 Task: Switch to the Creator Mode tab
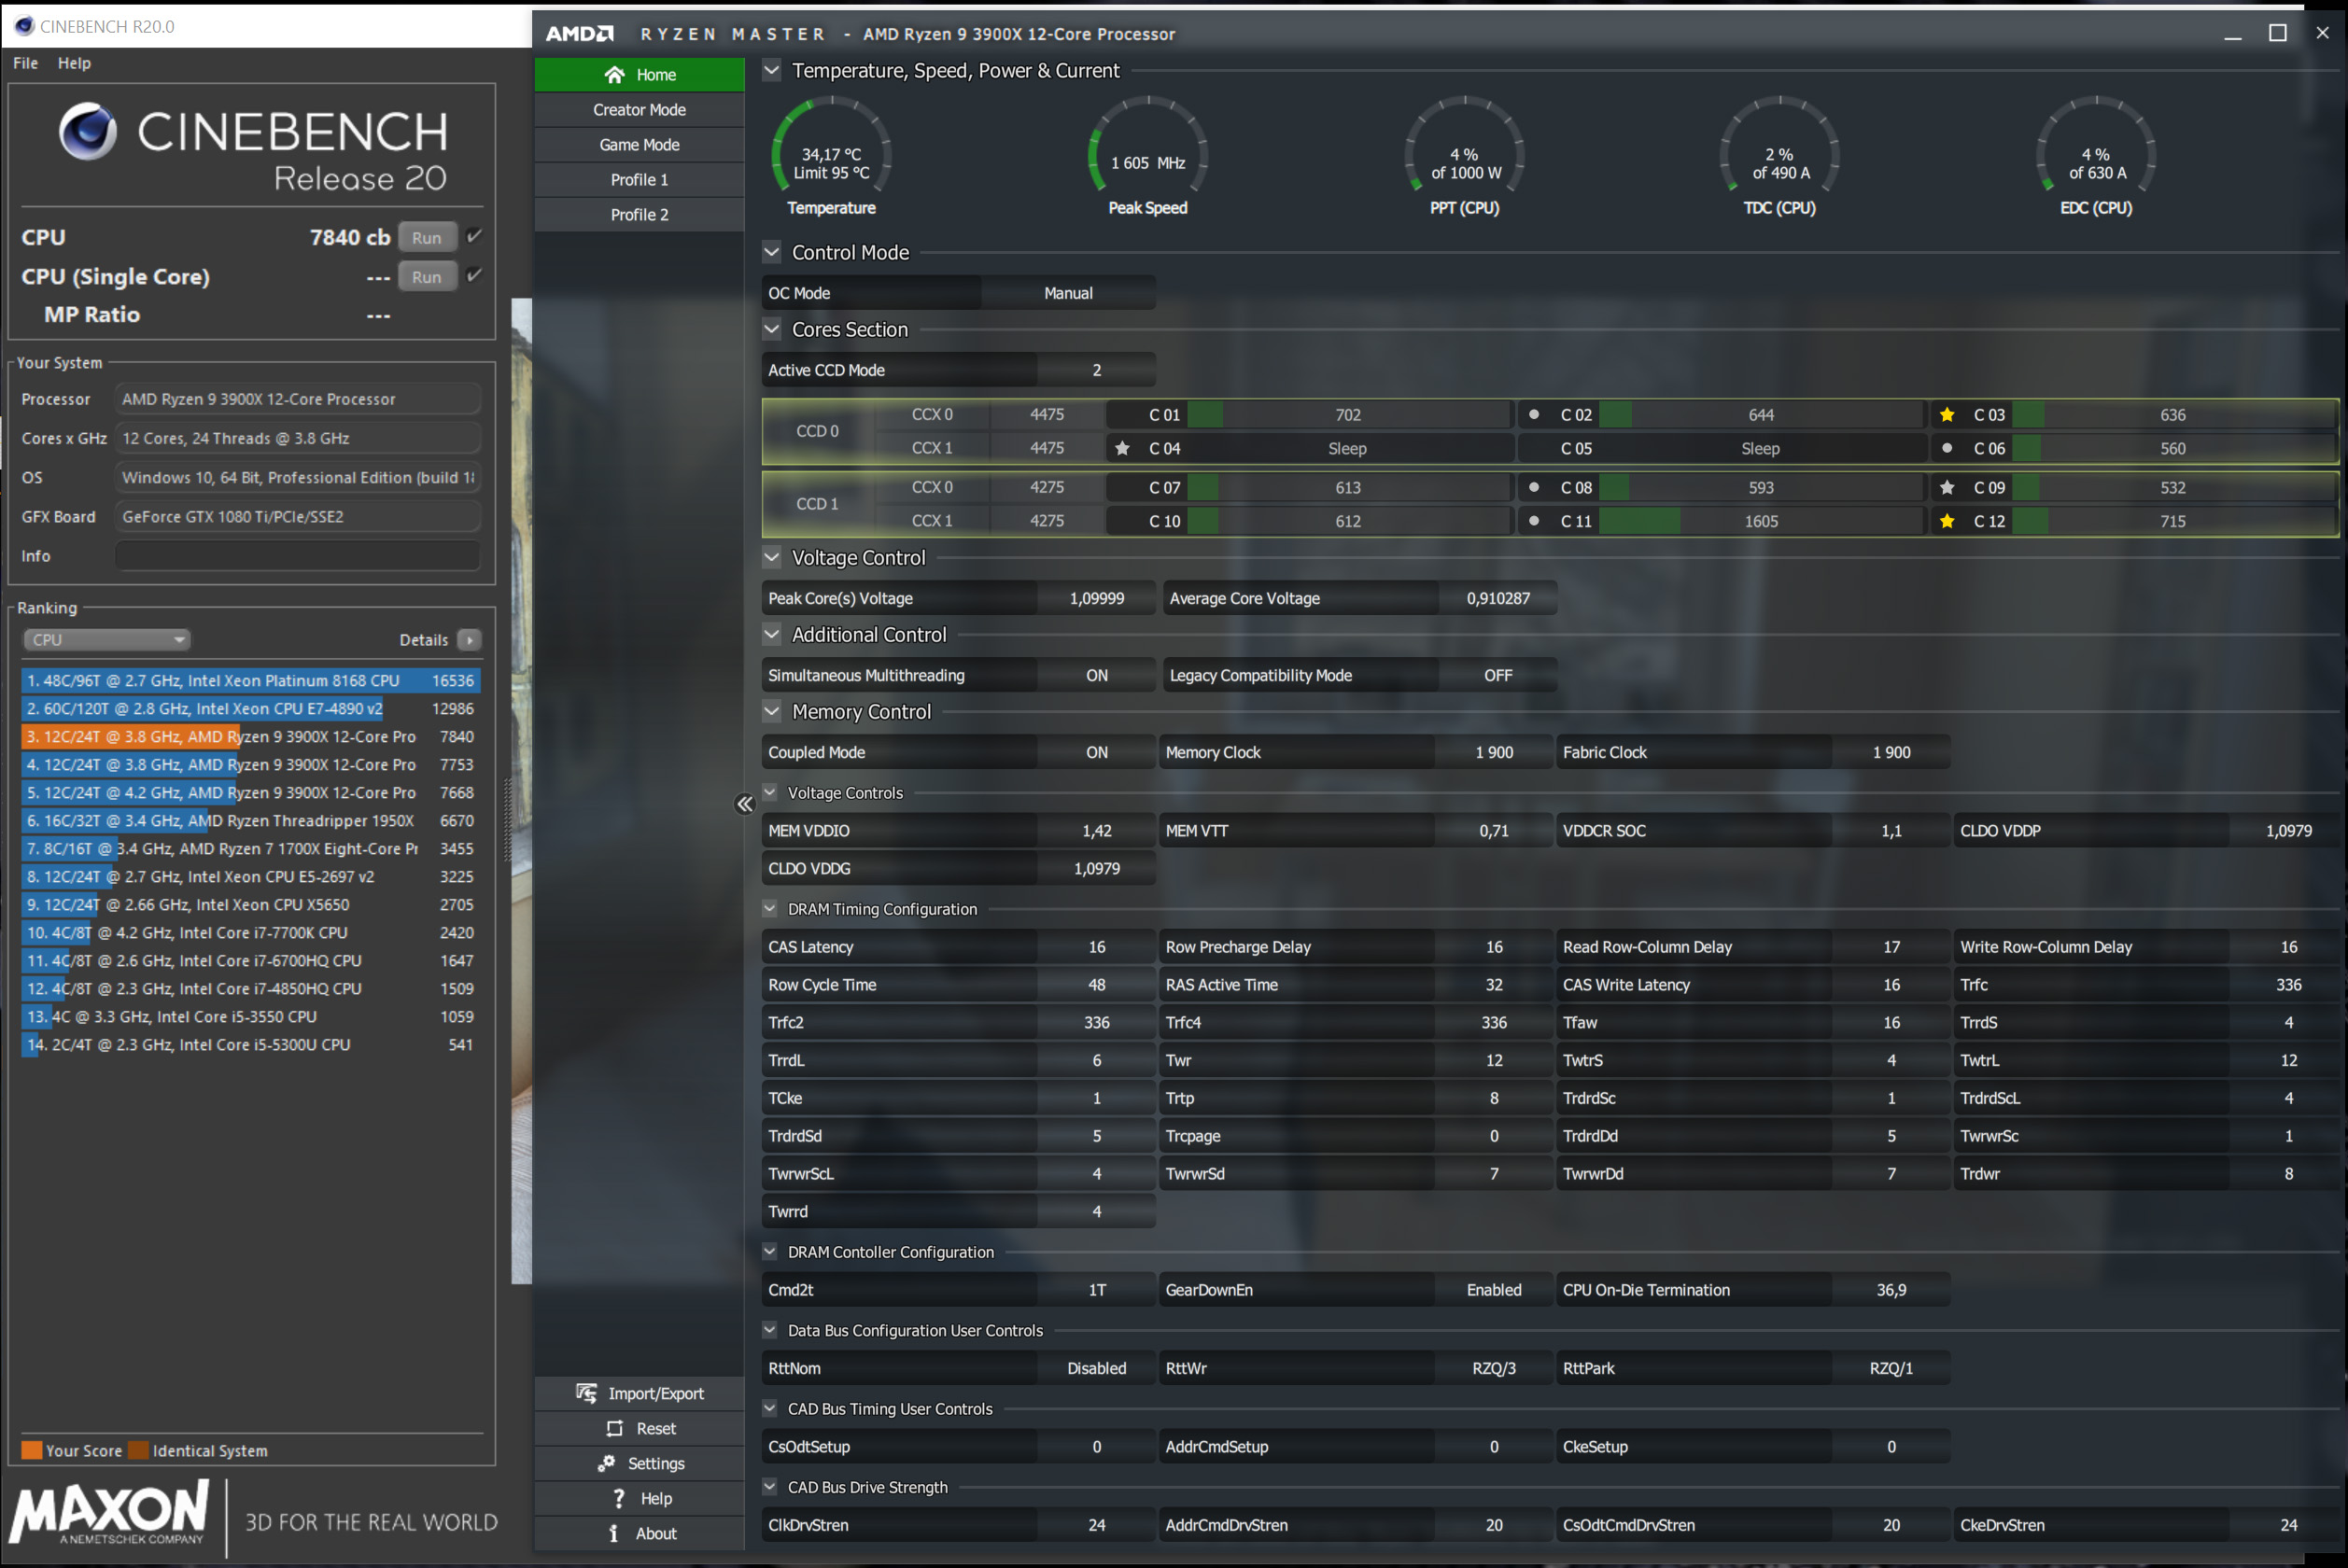click(639, 110)
